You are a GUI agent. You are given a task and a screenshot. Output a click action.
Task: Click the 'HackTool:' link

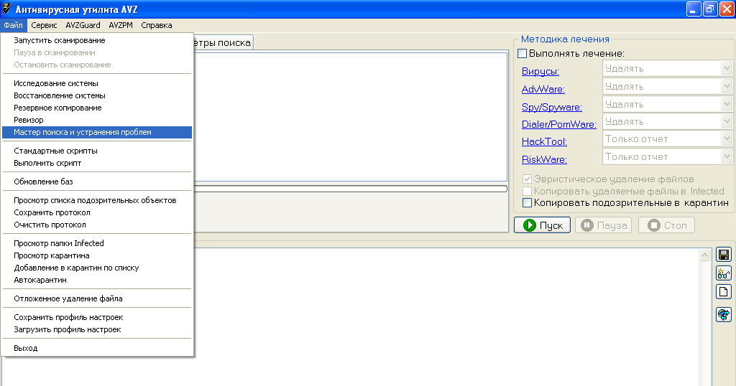(x=544, y=141)
